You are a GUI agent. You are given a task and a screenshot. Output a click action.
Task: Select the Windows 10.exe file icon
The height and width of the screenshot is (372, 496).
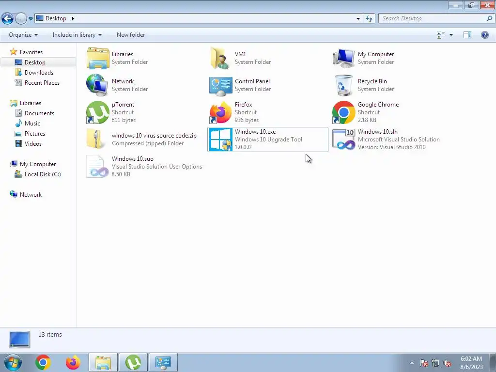220,139
